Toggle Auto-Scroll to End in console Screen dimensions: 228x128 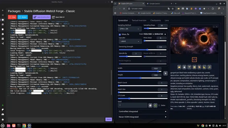[42, 17]
